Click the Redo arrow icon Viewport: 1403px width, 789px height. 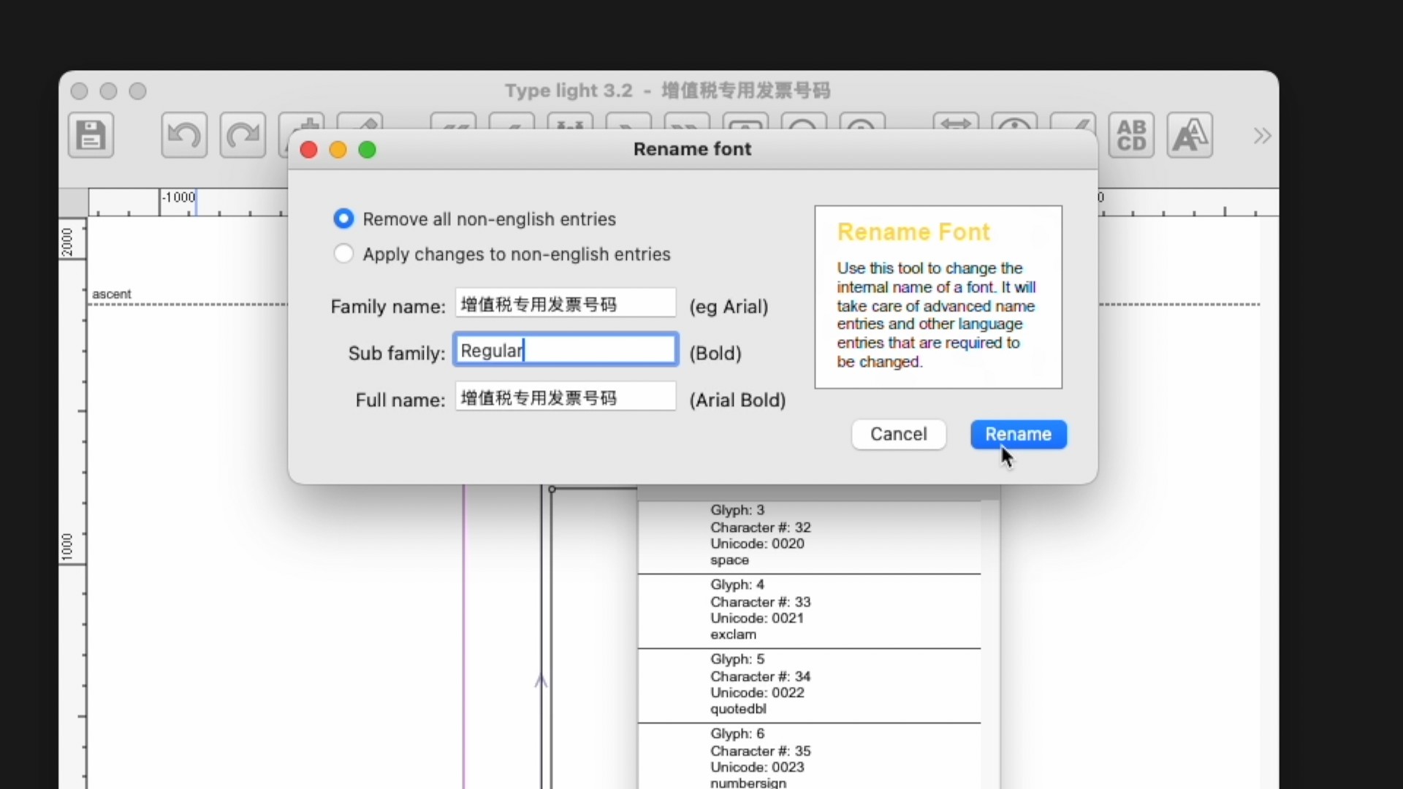point(243,135)
